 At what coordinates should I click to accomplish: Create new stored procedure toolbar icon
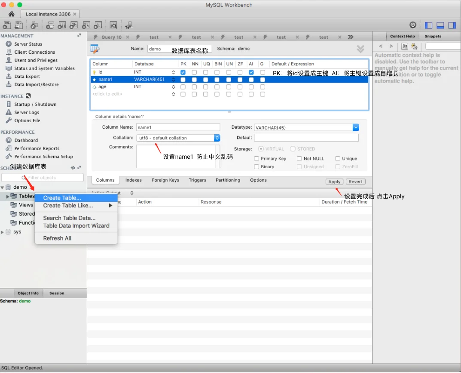86,25
